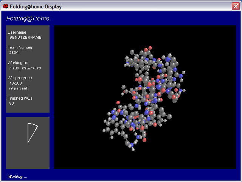Click the (9 percent) text
The image size is (242, 182).
coord(19,88)
